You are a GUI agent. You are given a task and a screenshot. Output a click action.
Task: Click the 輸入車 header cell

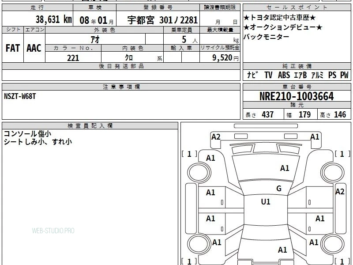coord(182,48)
